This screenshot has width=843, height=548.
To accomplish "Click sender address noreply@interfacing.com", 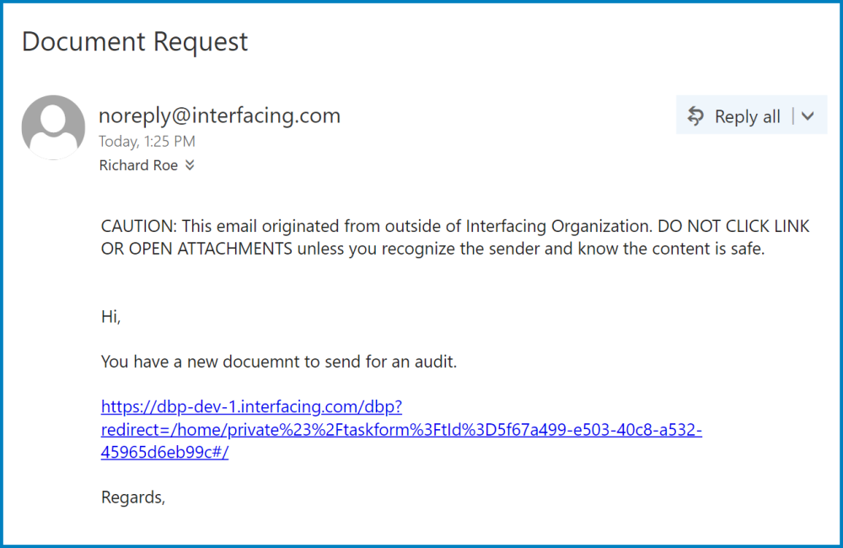I will point(219,116).
